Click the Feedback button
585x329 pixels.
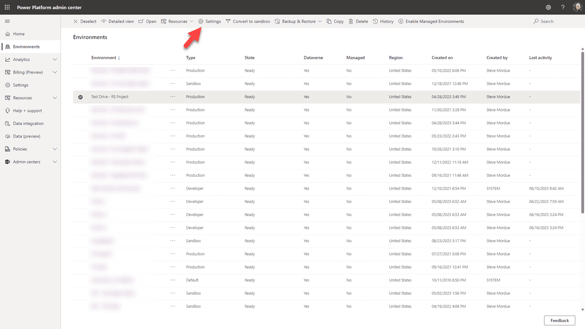pyautogui.click(x=559, y=320)
